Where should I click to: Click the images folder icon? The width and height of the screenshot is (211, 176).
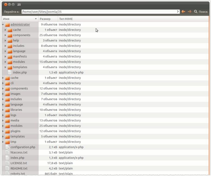(7, 94)
